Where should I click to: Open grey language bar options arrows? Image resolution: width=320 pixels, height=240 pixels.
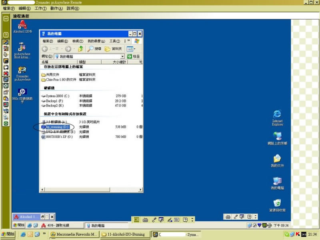[256, 217]
